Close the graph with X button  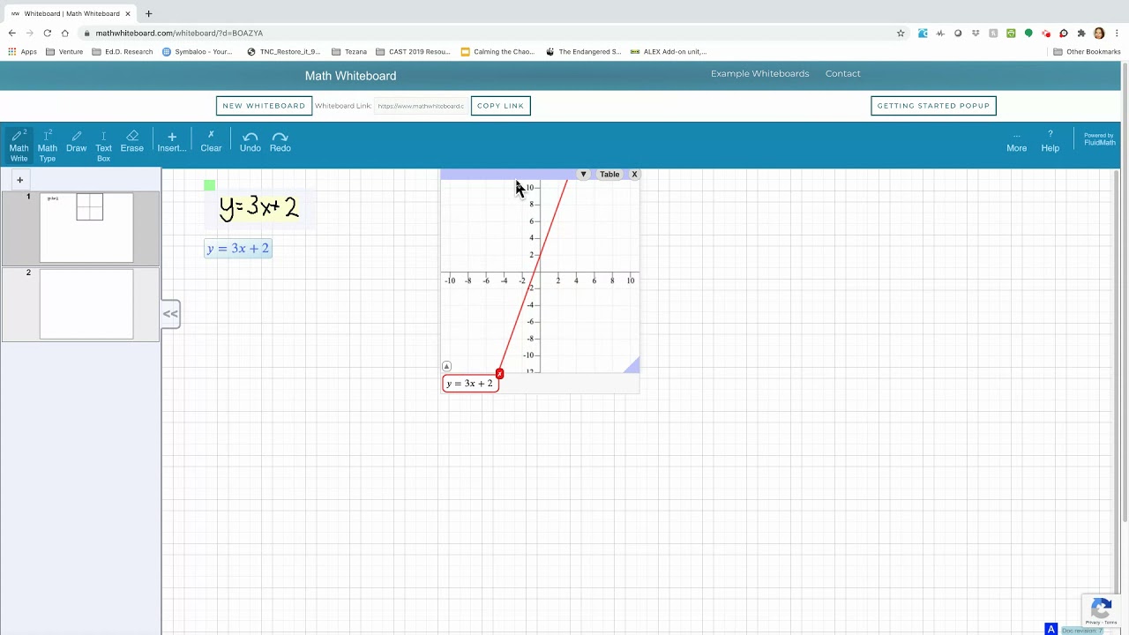pos(634,175)
